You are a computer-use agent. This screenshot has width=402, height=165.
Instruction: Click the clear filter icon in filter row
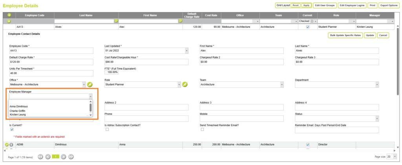pyautogui.click(x=9, y=21)
